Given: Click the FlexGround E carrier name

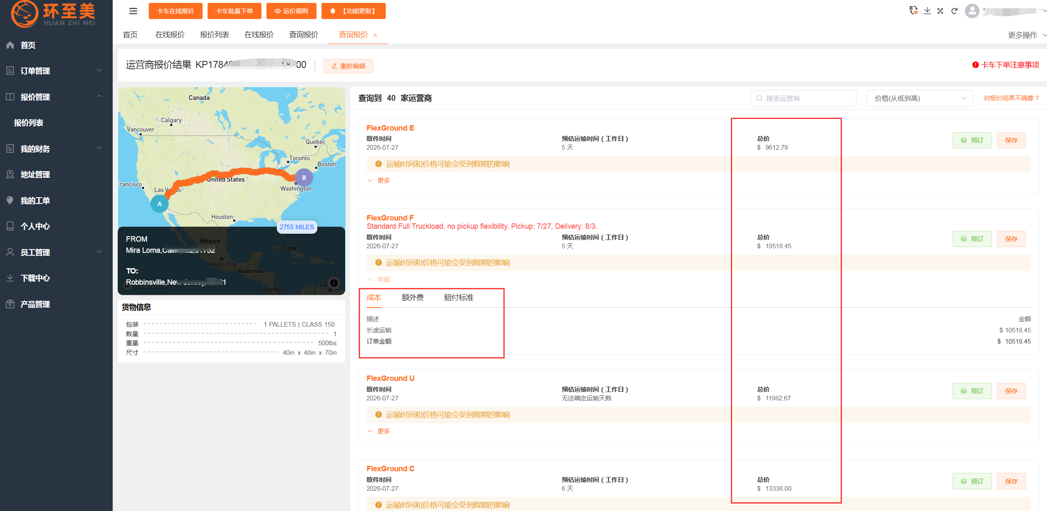Looking at the screenshot, I should (390, 128).
